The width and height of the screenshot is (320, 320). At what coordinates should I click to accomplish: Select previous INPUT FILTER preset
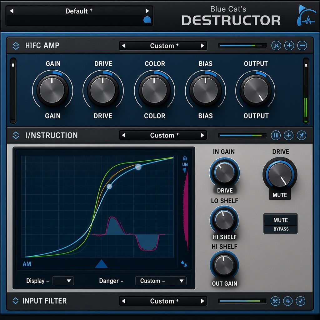coord(123,301)
